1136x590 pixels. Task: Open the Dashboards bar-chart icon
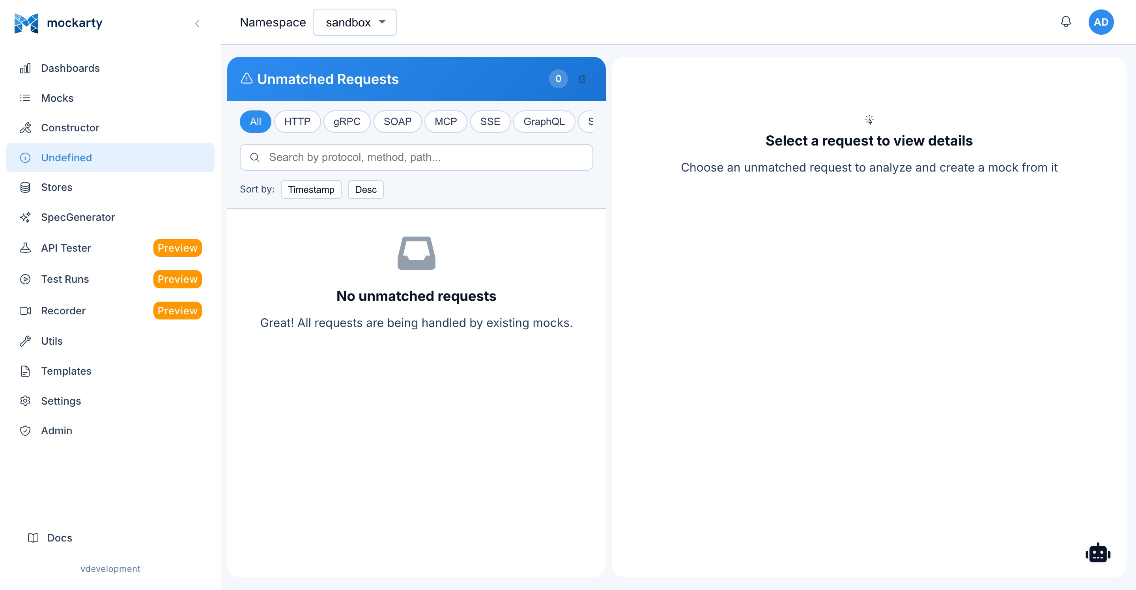pyautogui.click(x=25, y=68)
